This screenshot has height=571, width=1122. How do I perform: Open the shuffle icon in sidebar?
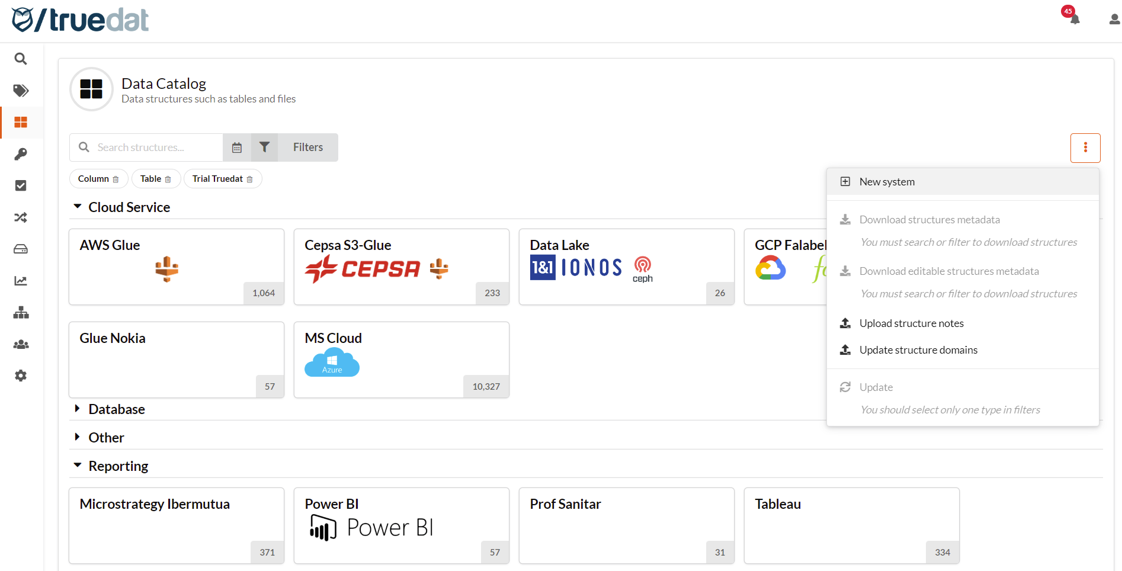tap(21, 217)
